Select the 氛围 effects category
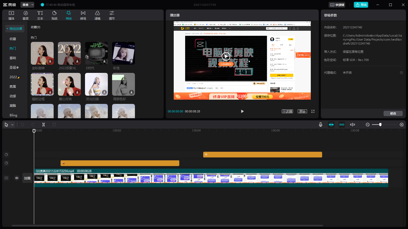The width and height of the screenshot is (408, 229). tap(13, 86)
